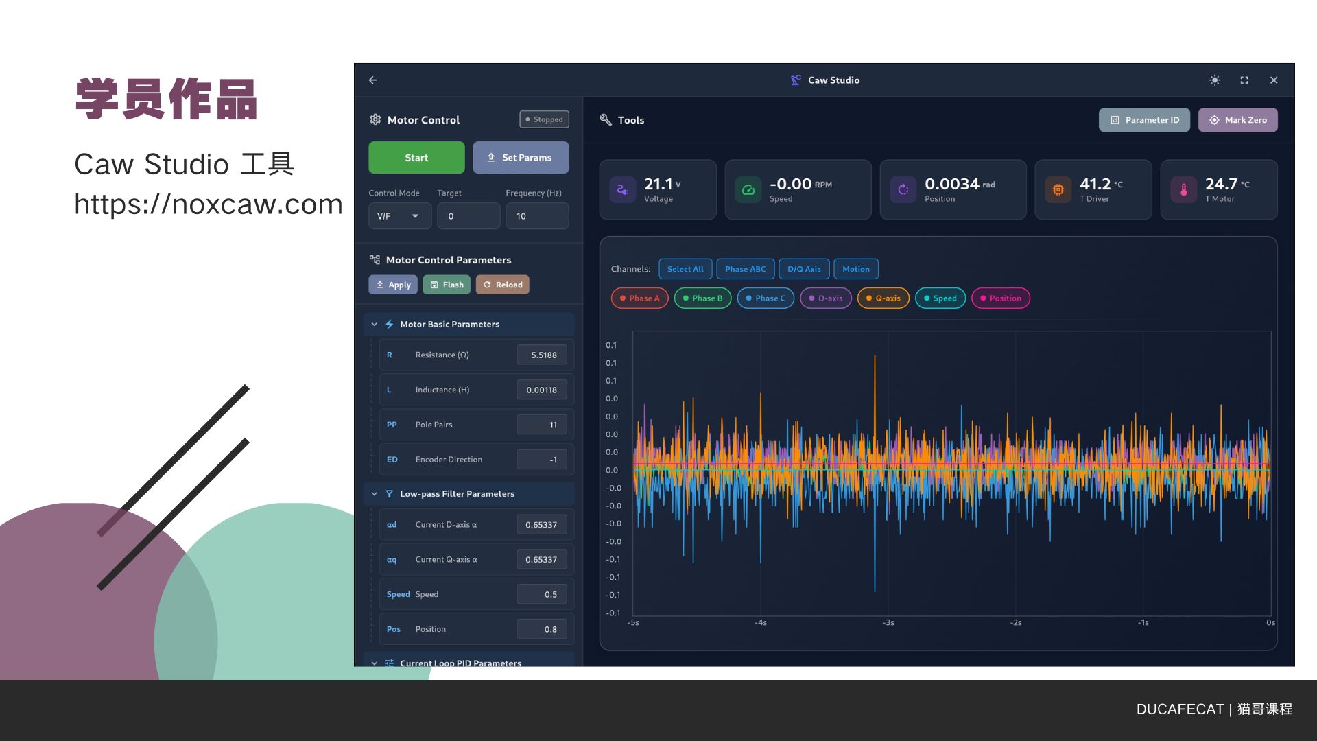1317x741 pixels.
Task: Click the fullscreen expand icon
Action: [x=1244, y=80]
